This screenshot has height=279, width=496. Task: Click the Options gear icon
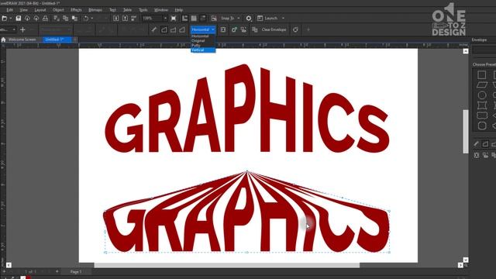[x=249, y=19]
